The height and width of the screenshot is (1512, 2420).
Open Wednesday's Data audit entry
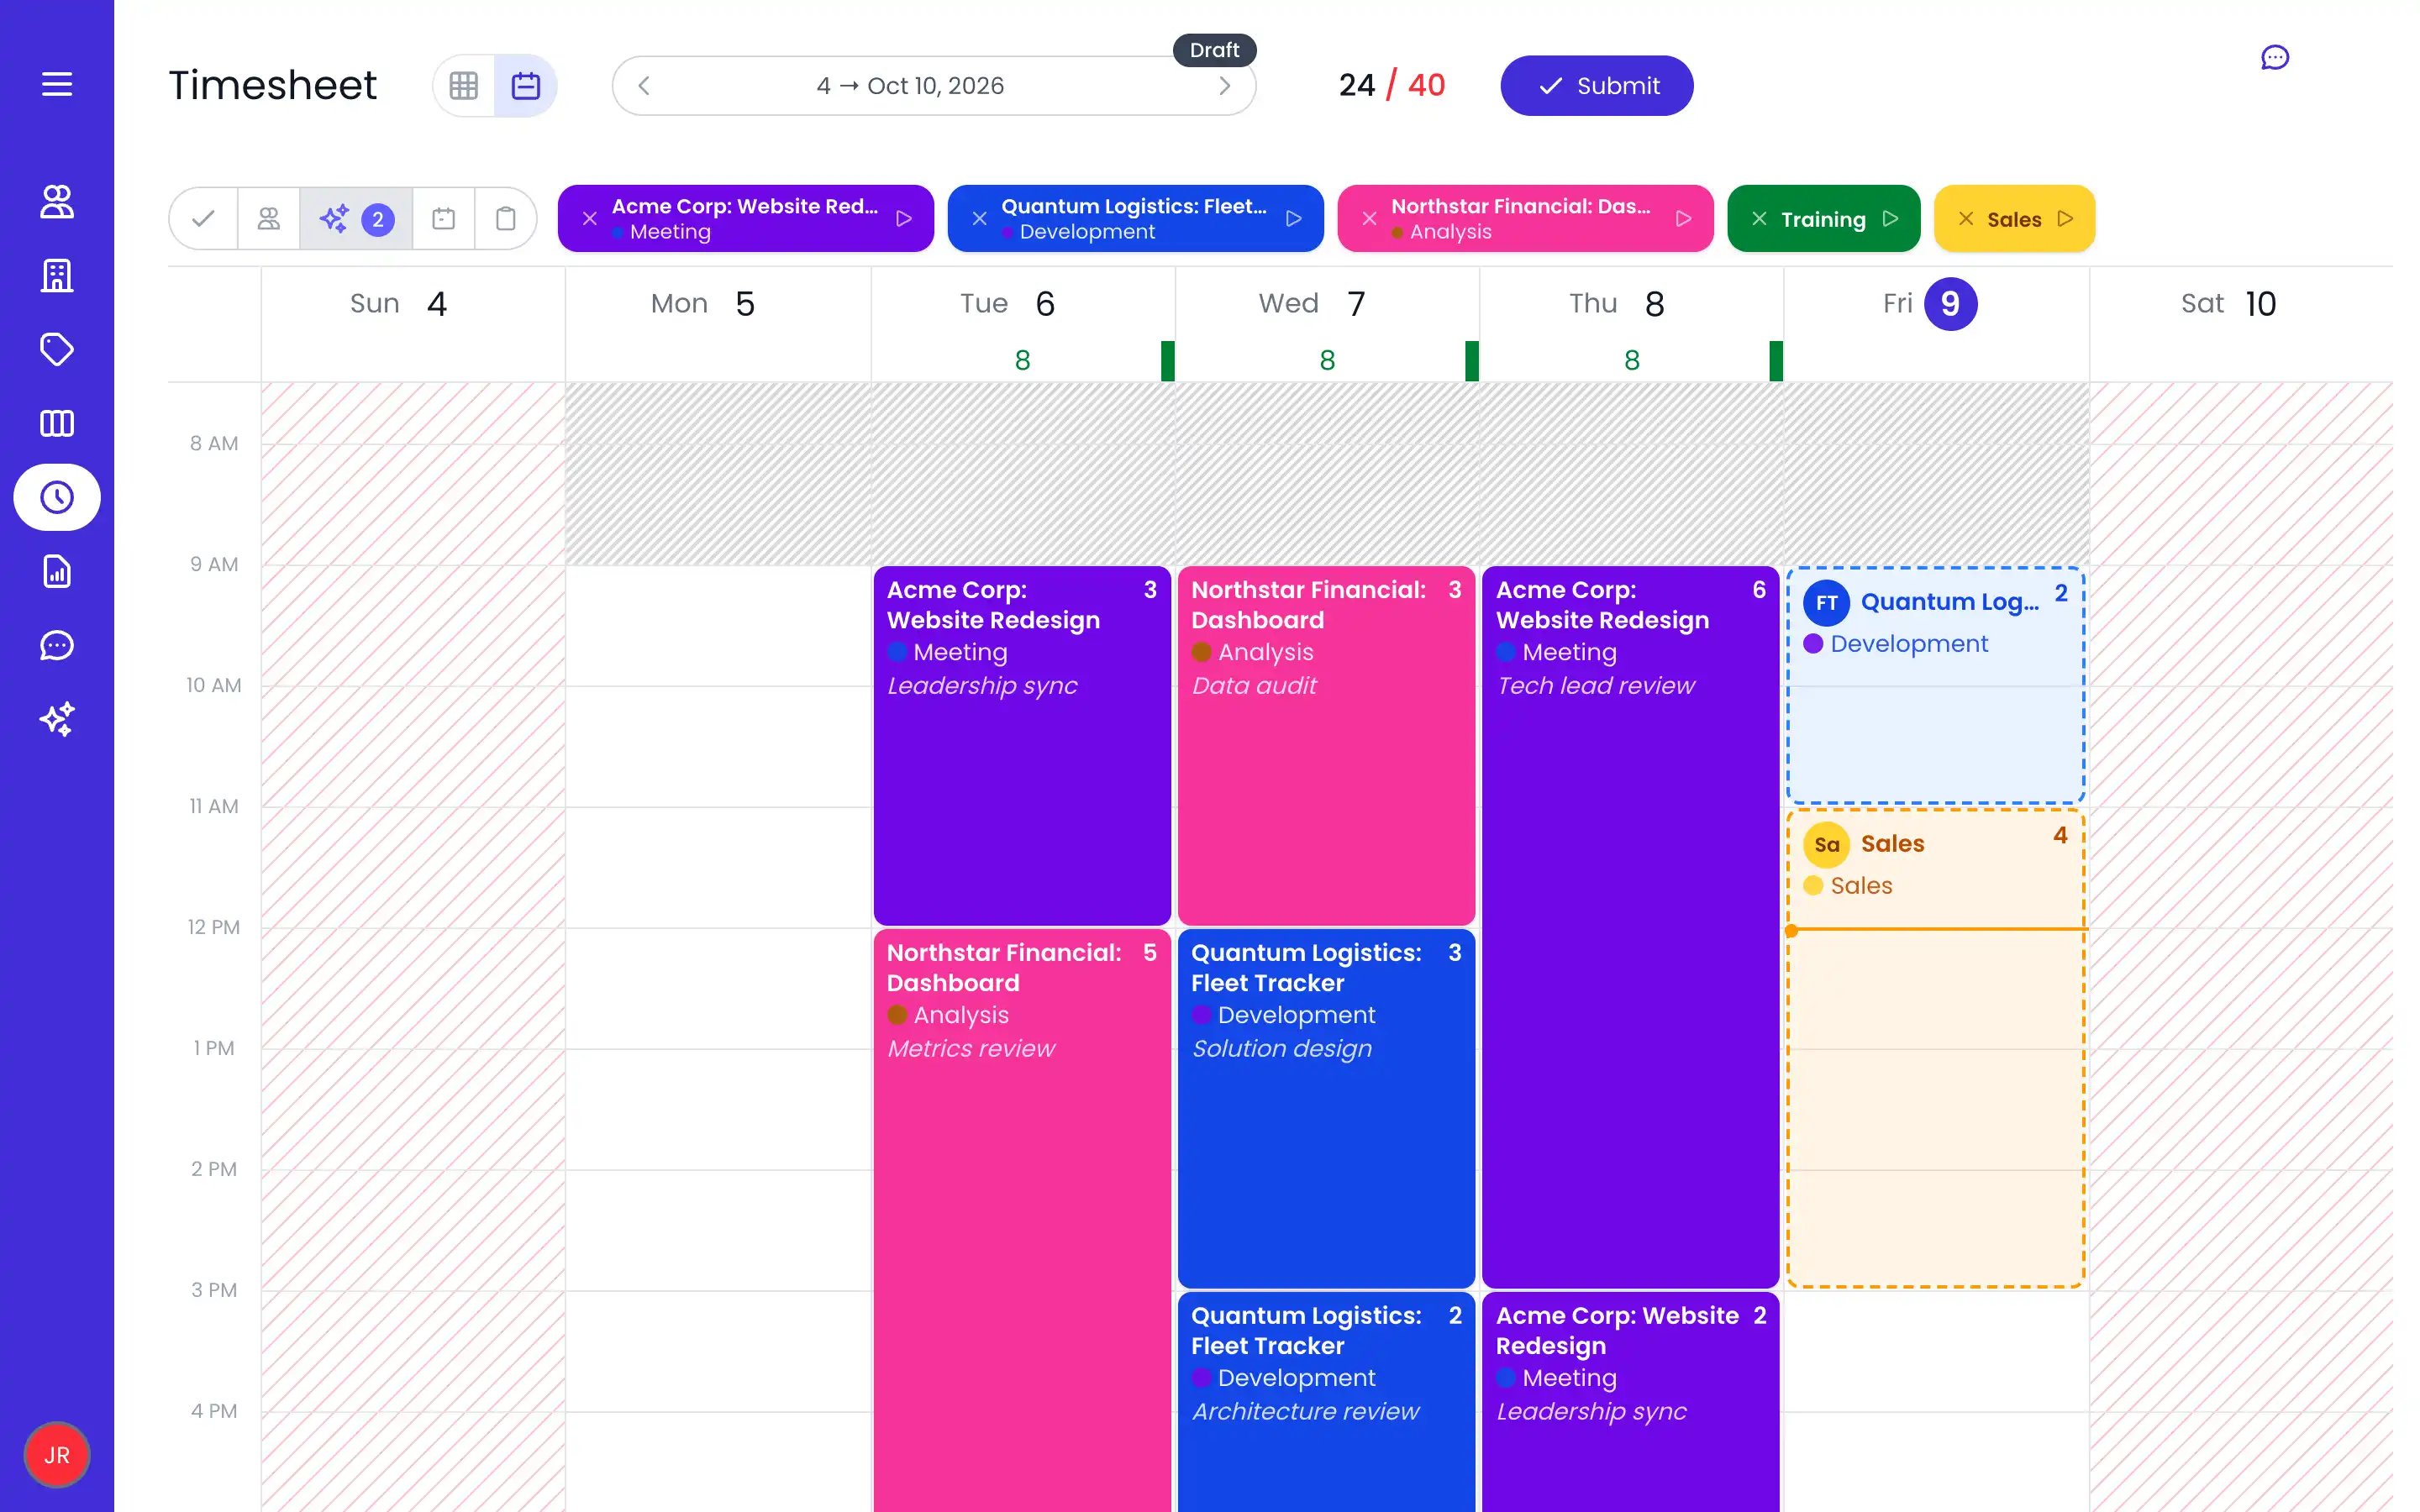(1327, 746)
